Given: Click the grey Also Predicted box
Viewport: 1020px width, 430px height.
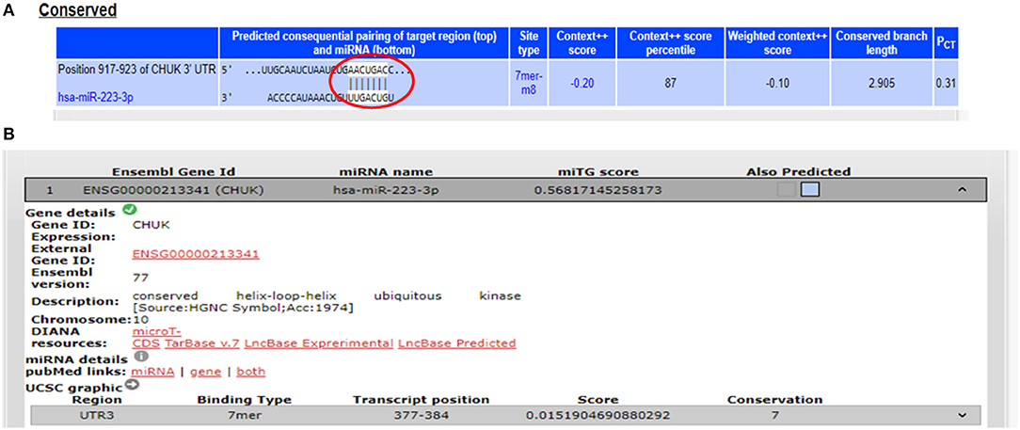Looking at the screenshot, I should [x=787, y=189].
